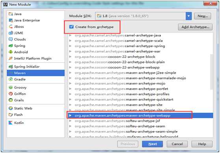Viewport: 220px width, 153px height.
Task: Expand camel-archetype-java node
Action: point(71,35)
